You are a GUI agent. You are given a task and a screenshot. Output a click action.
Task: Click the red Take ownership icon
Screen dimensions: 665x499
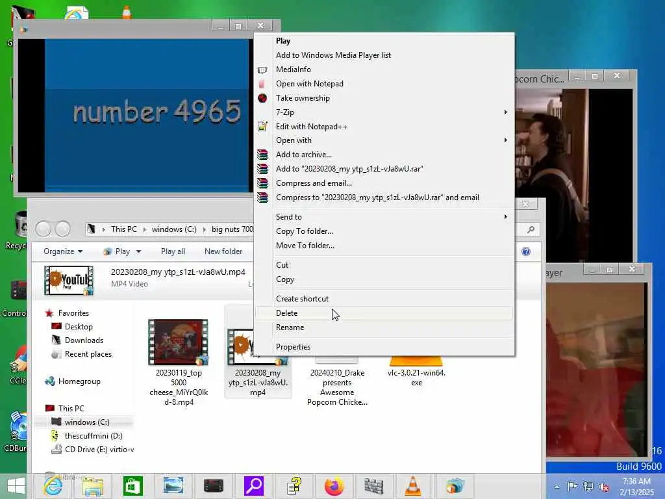click(x=262, y=98)
